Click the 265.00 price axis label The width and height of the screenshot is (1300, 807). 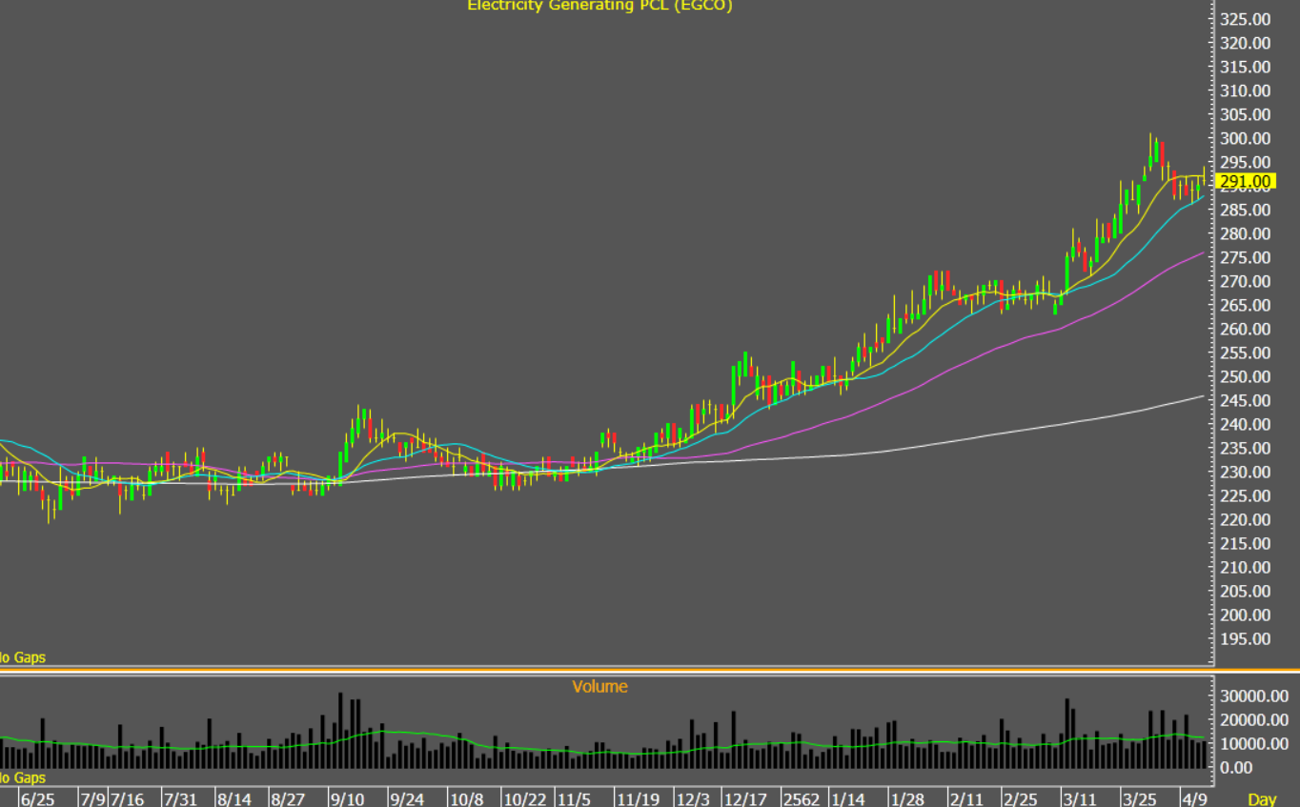click(1246, 305)
